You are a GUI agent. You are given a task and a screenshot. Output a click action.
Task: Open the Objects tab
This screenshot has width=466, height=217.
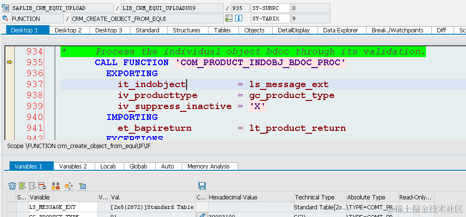click(254, 30)
